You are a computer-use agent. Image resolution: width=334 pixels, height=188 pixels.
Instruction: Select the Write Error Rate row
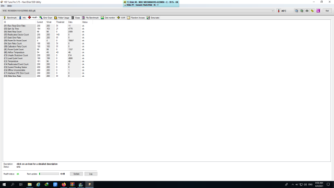point(48,76)
